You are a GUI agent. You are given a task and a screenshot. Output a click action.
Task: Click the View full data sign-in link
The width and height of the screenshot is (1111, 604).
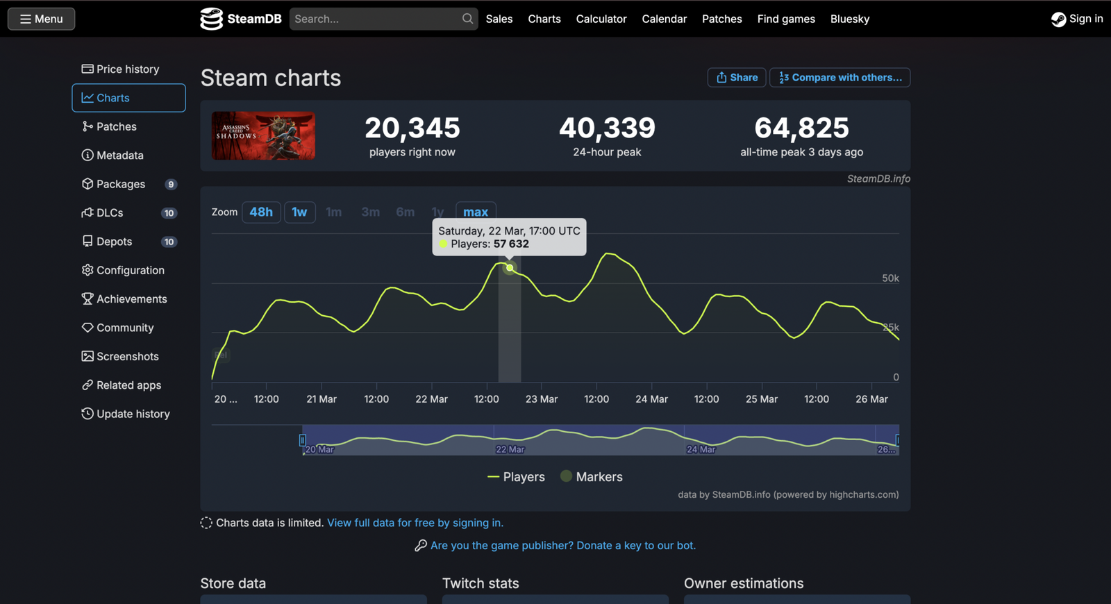coord(415,523)
